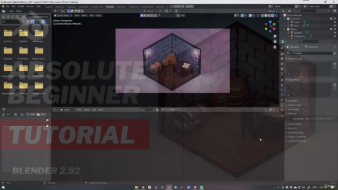Go back to the previous folder

tap(4, 16)
